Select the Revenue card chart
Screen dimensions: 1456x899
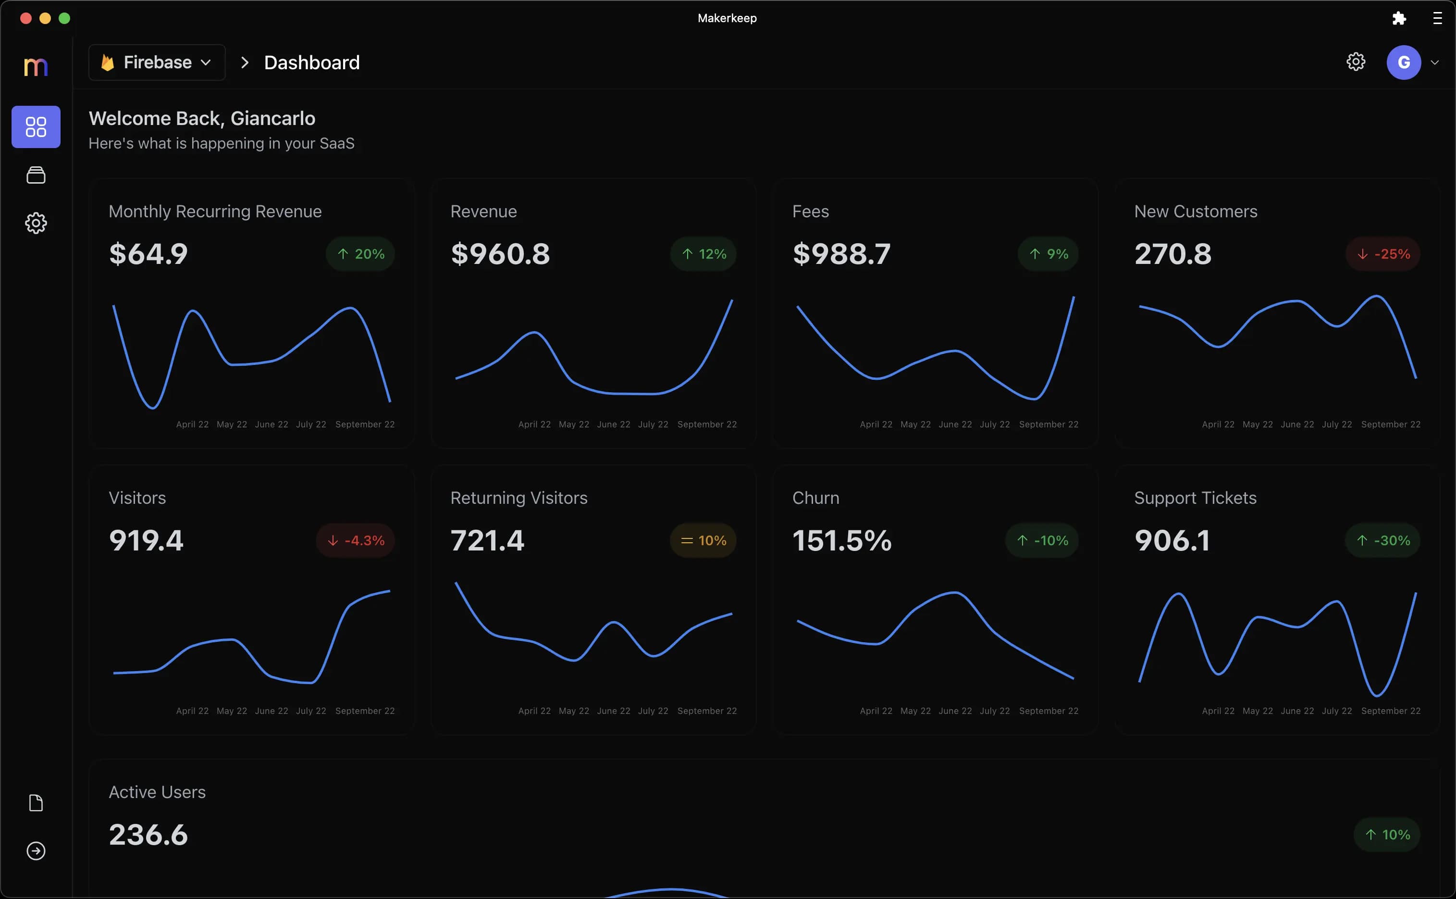point(593,348)
